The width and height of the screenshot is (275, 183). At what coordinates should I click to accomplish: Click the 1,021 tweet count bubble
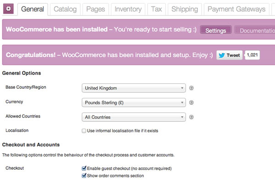(252, 55)
